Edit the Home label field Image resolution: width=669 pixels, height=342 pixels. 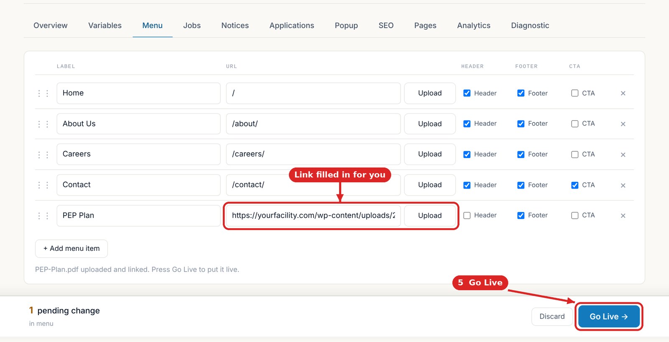click(x=138, y=93)
